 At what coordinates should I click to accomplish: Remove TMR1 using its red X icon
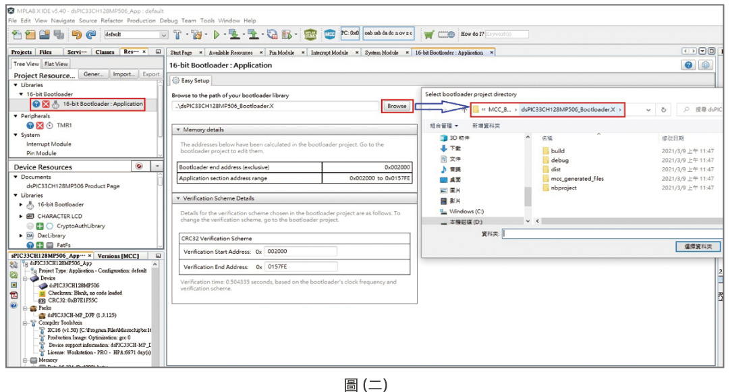tap(39, 125)
